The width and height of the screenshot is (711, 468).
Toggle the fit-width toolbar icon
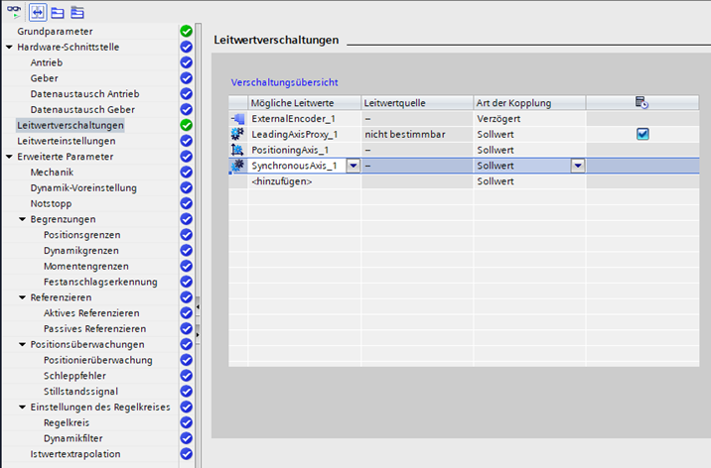tap(38, 11)
